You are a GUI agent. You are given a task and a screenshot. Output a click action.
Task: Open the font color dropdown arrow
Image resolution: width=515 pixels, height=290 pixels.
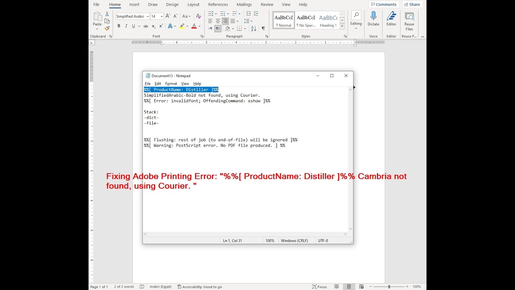coord(200,26)
